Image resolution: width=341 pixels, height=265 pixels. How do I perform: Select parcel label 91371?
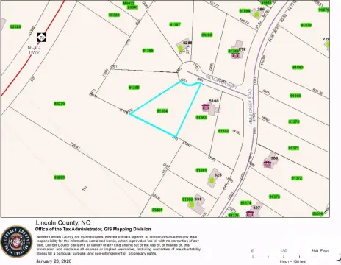tap(294, 148)
